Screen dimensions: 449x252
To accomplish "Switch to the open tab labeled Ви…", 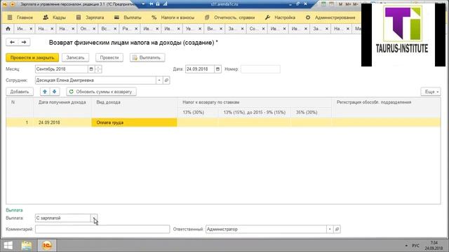I will (x=210, y=29).
